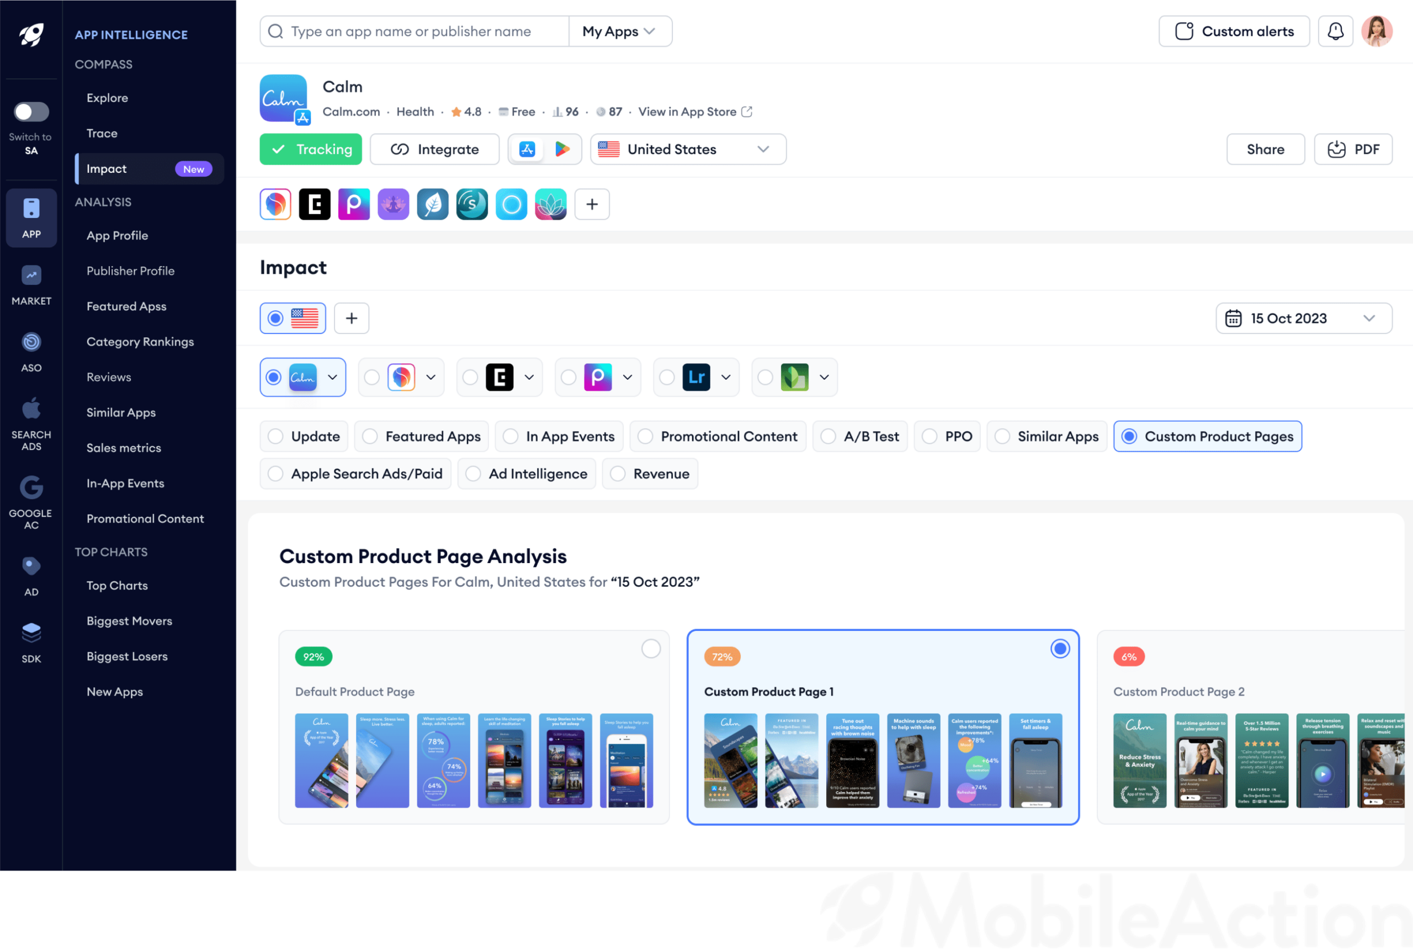1413x950 pixels.
Task: Expand the Lr app selector chevron
Action: 726,378
